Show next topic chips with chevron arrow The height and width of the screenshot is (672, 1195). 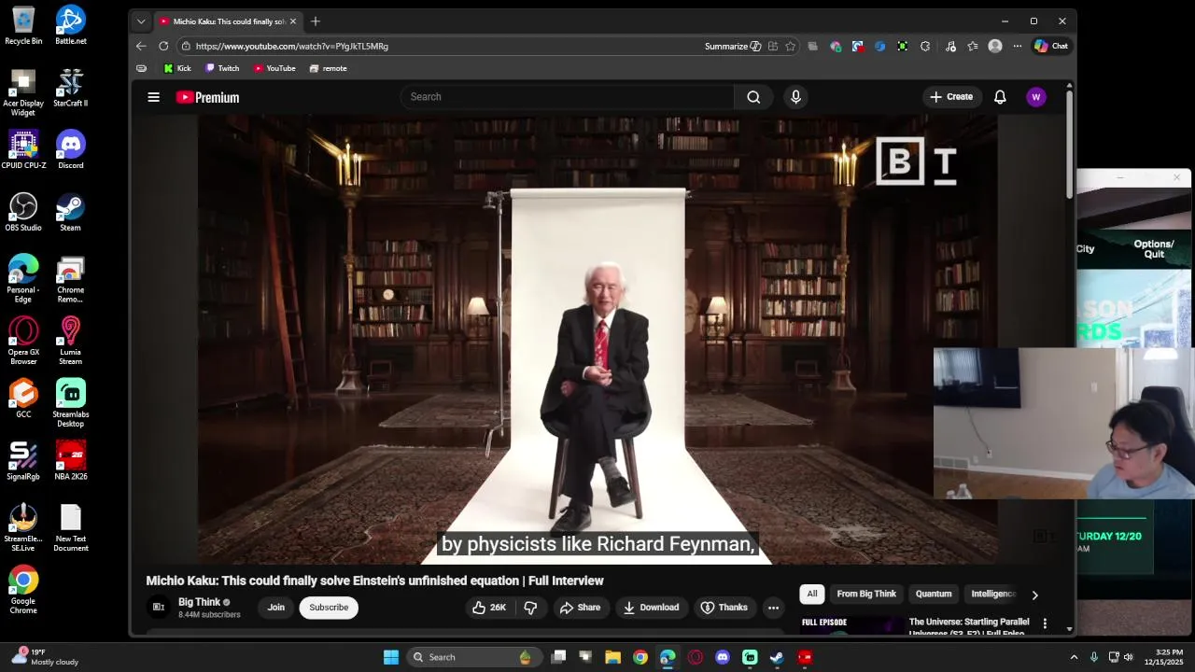click(1034, 595)
